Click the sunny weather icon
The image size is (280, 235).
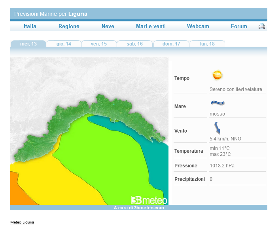(x=217, y=75)
